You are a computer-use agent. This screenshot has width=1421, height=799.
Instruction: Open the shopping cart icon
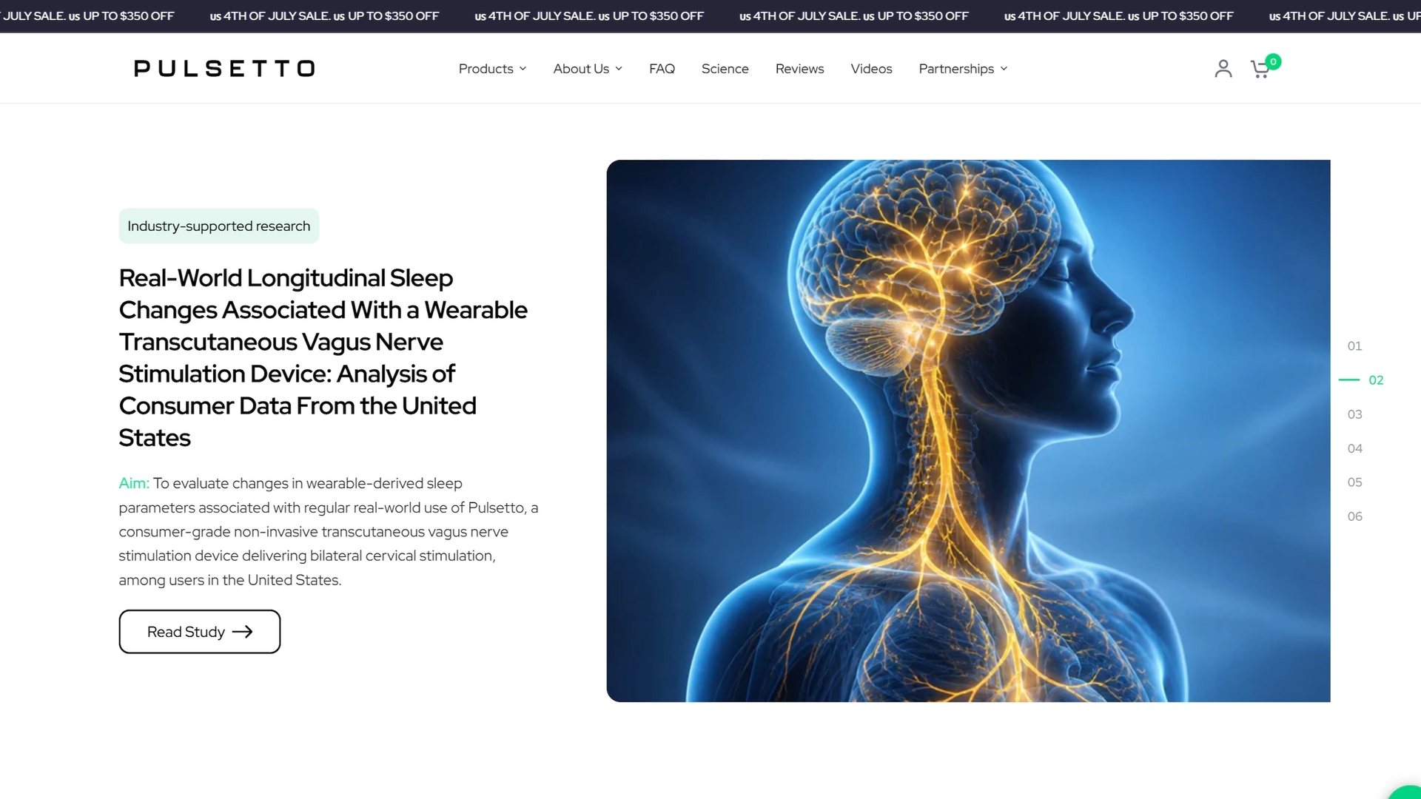[x=1260, y=70]
